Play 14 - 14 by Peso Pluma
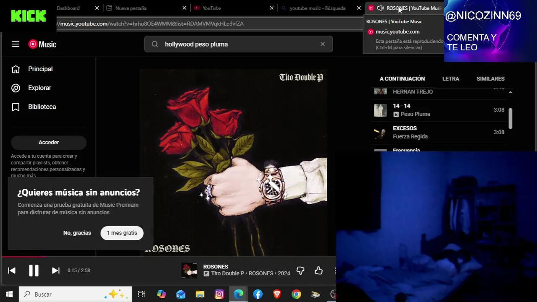 click(439, 110)
